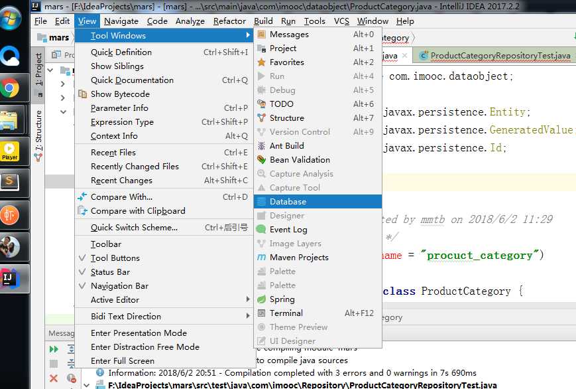Click the Compare with Clipboard icon
576x389 pixels.
pyautogui.click(x=82, y=211)
